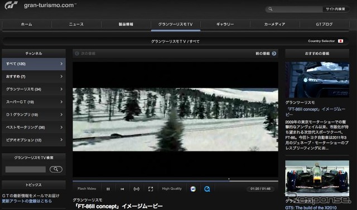The width and height of the screenshot is (357, 210).
Task: Go to previous program with right arrow
Action: (274, 53)
